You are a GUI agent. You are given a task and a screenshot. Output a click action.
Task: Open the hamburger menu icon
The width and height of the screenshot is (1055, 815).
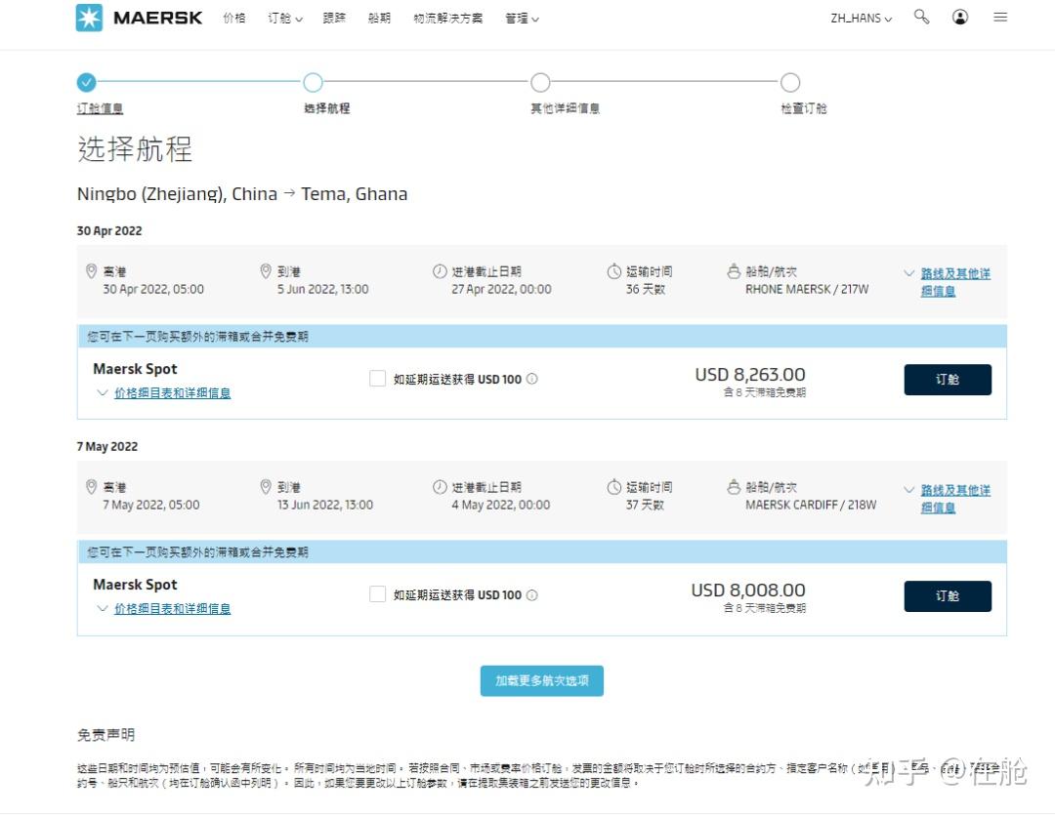[x=1000, y=17]
